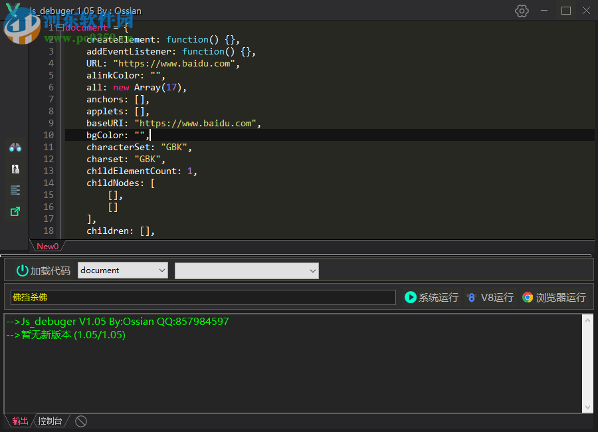The image size is (598, 432).
Task: Click the Chrome icon beside 浏览器运行
Action: (528, 297)
